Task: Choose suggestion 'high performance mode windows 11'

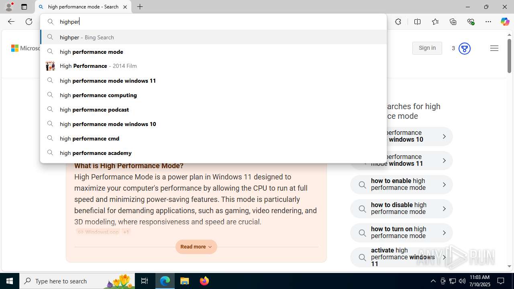Action: (213, 80)
